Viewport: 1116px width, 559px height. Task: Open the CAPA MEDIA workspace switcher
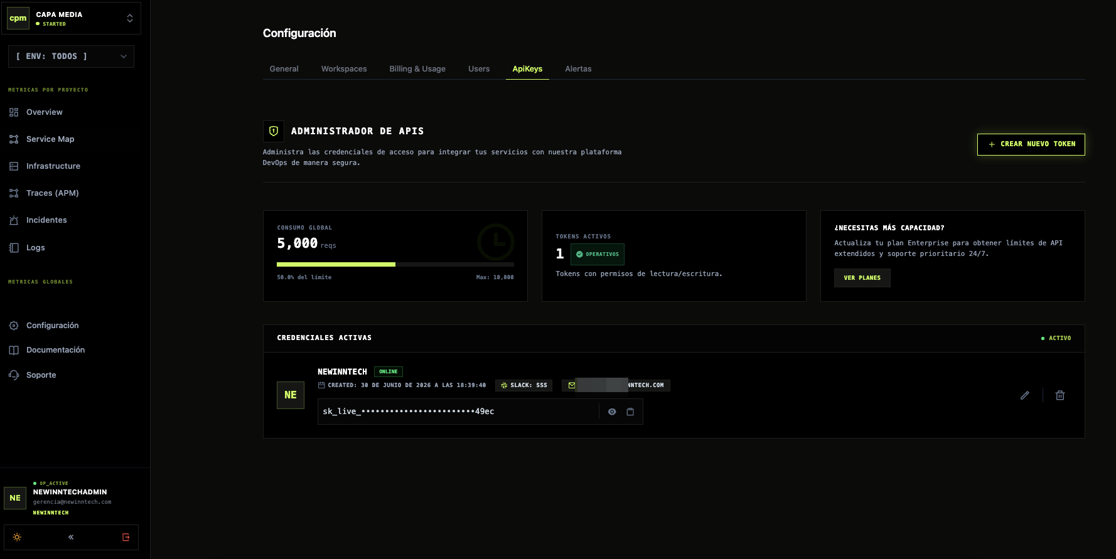70,18
